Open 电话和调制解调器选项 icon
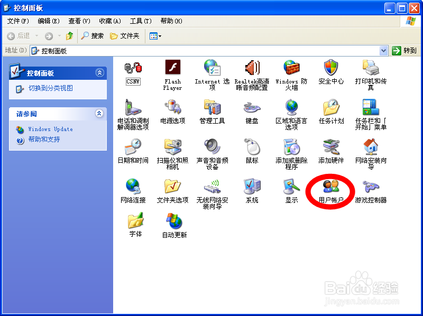Screen dimensions: 423x316 coord(133,107)
